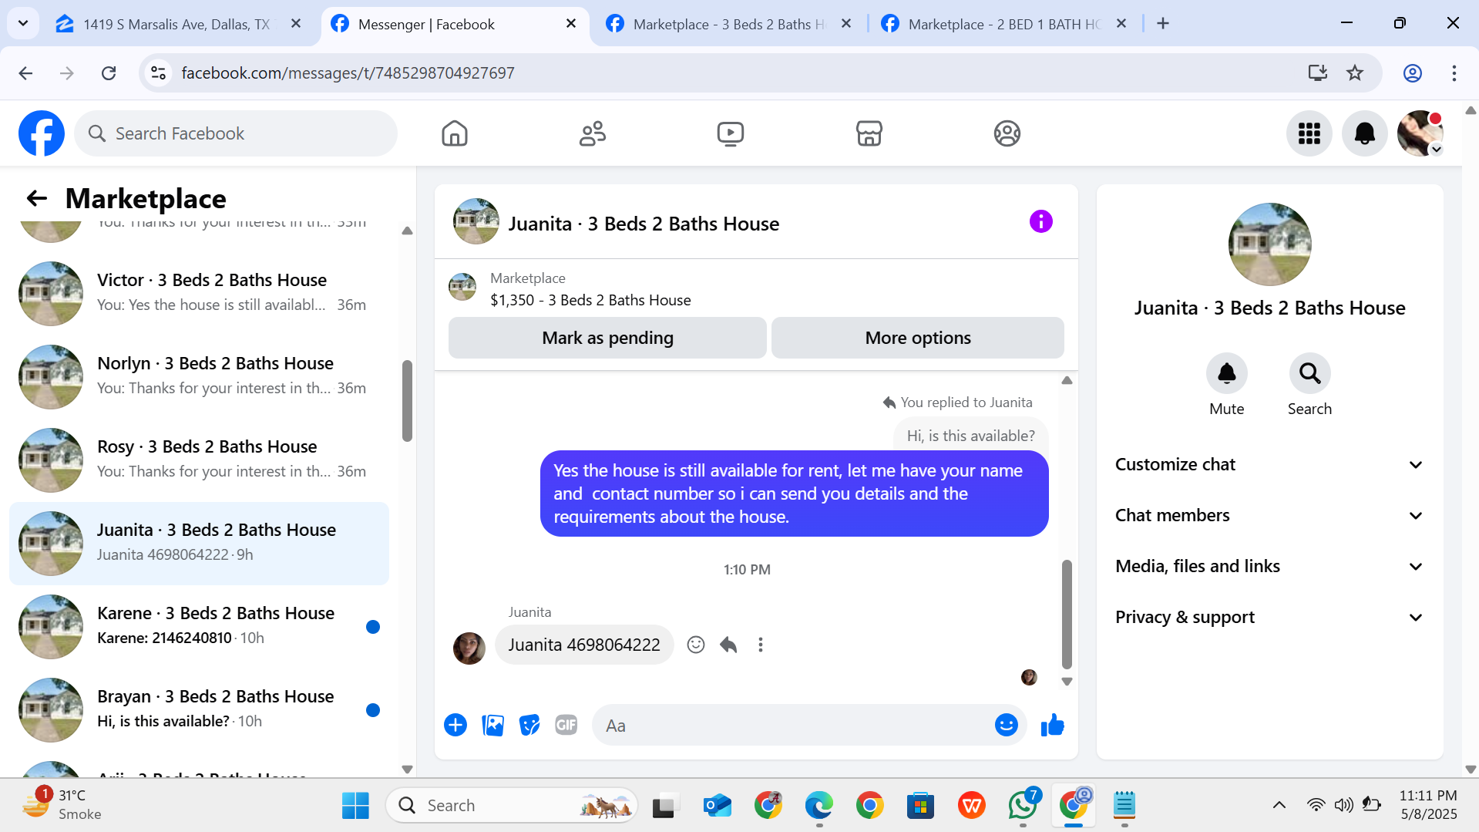Open the Windows Start menu
Viewport: 1479px width, 832px height.
click(355, 805)
